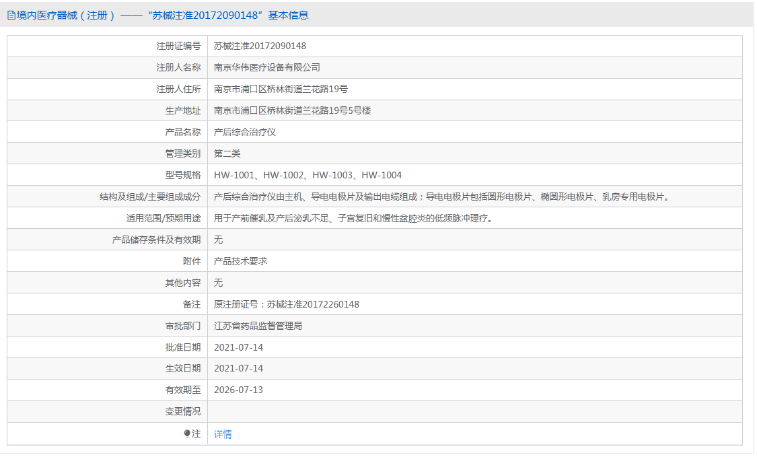This screenshot has height=457, width=757.
Task: Select 无 in the 产品储存条件及有效期 row
Action: (218, 240)
